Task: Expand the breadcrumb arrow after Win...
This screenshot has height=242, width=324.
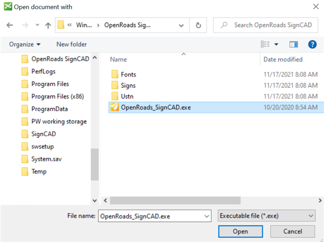Action: [x=98, y=25]
